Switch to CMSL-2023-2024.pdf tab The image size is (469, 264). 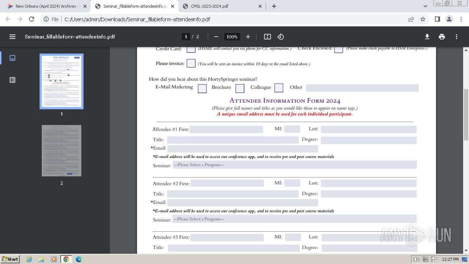tap(222, 6)
